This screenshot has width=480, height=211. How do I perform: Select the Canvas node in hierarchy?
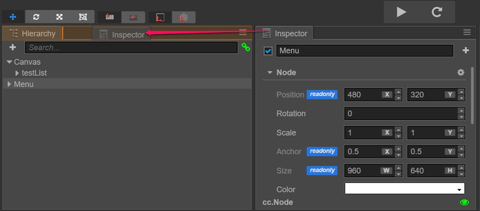tap(27, 62)
